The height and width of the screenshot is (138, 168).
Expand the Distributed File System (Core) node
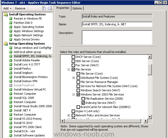pyautogui.click(x=73, y=78)
